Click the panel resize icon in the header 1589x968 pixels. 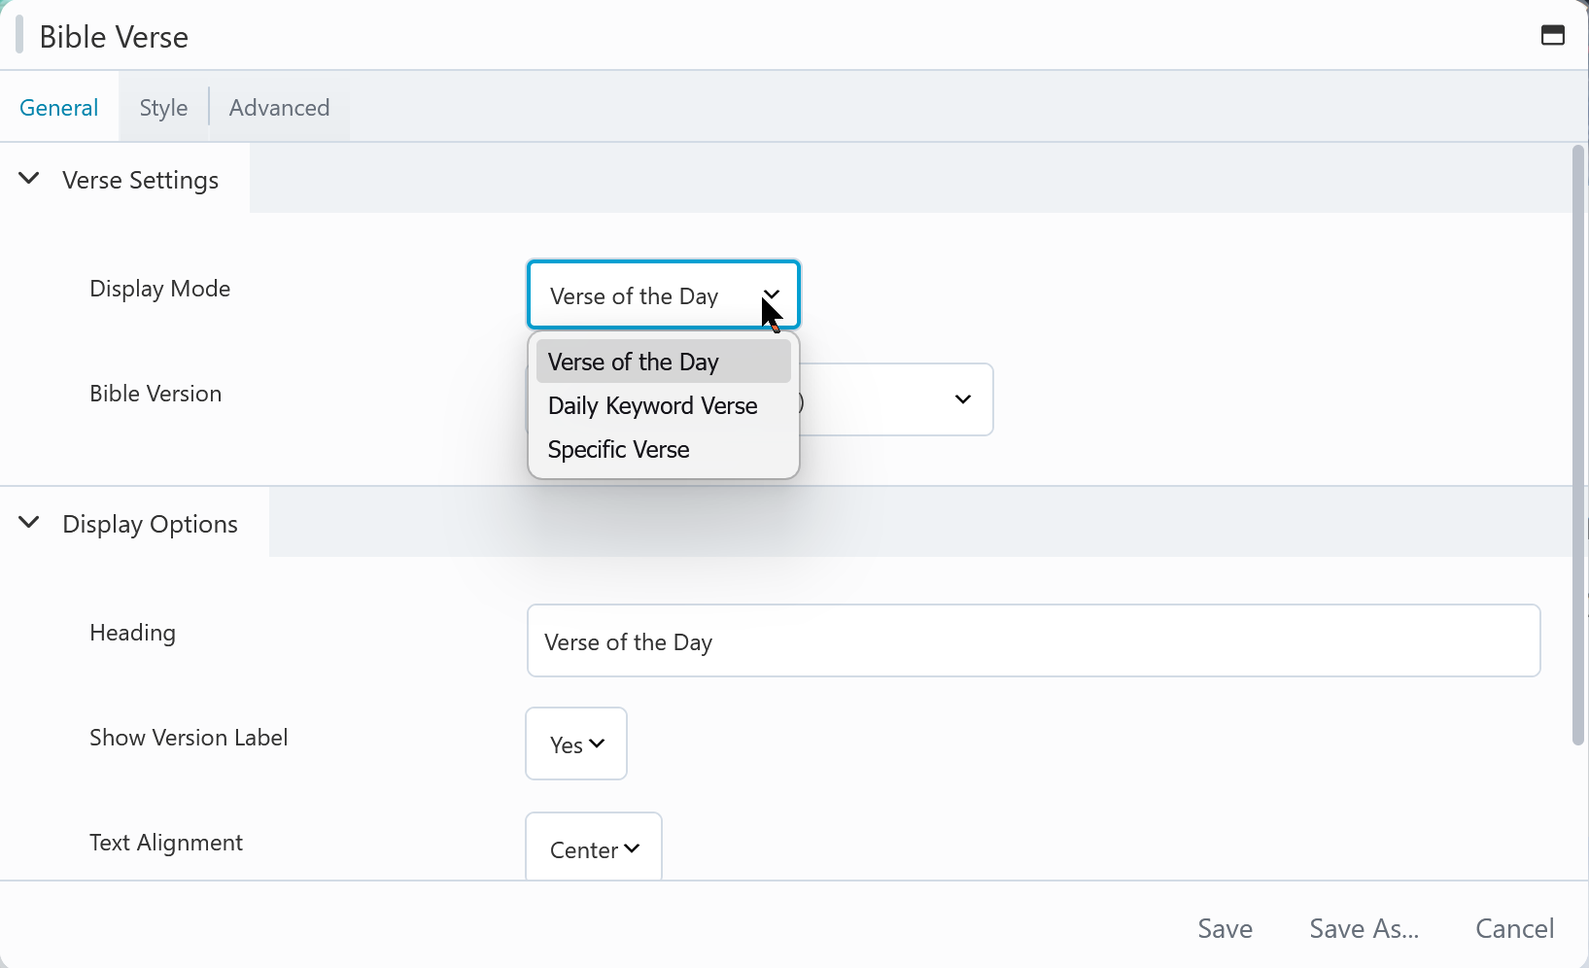(x=1552, y=36)
